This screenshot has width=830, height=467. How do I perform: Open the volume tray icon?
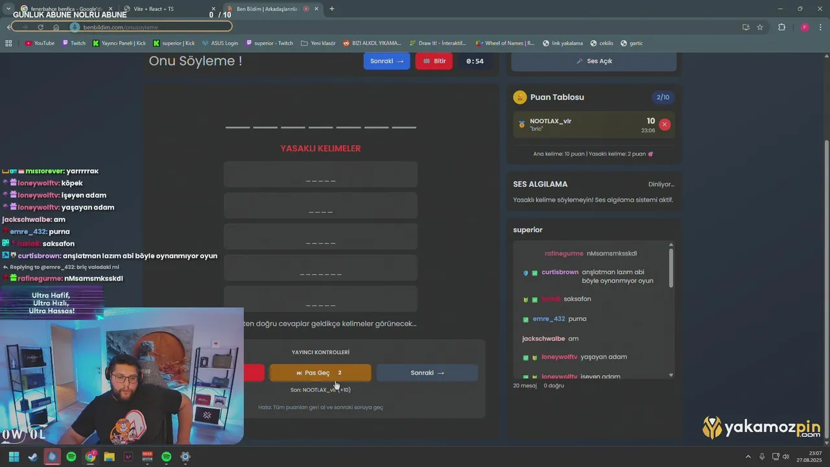[786, 457]
